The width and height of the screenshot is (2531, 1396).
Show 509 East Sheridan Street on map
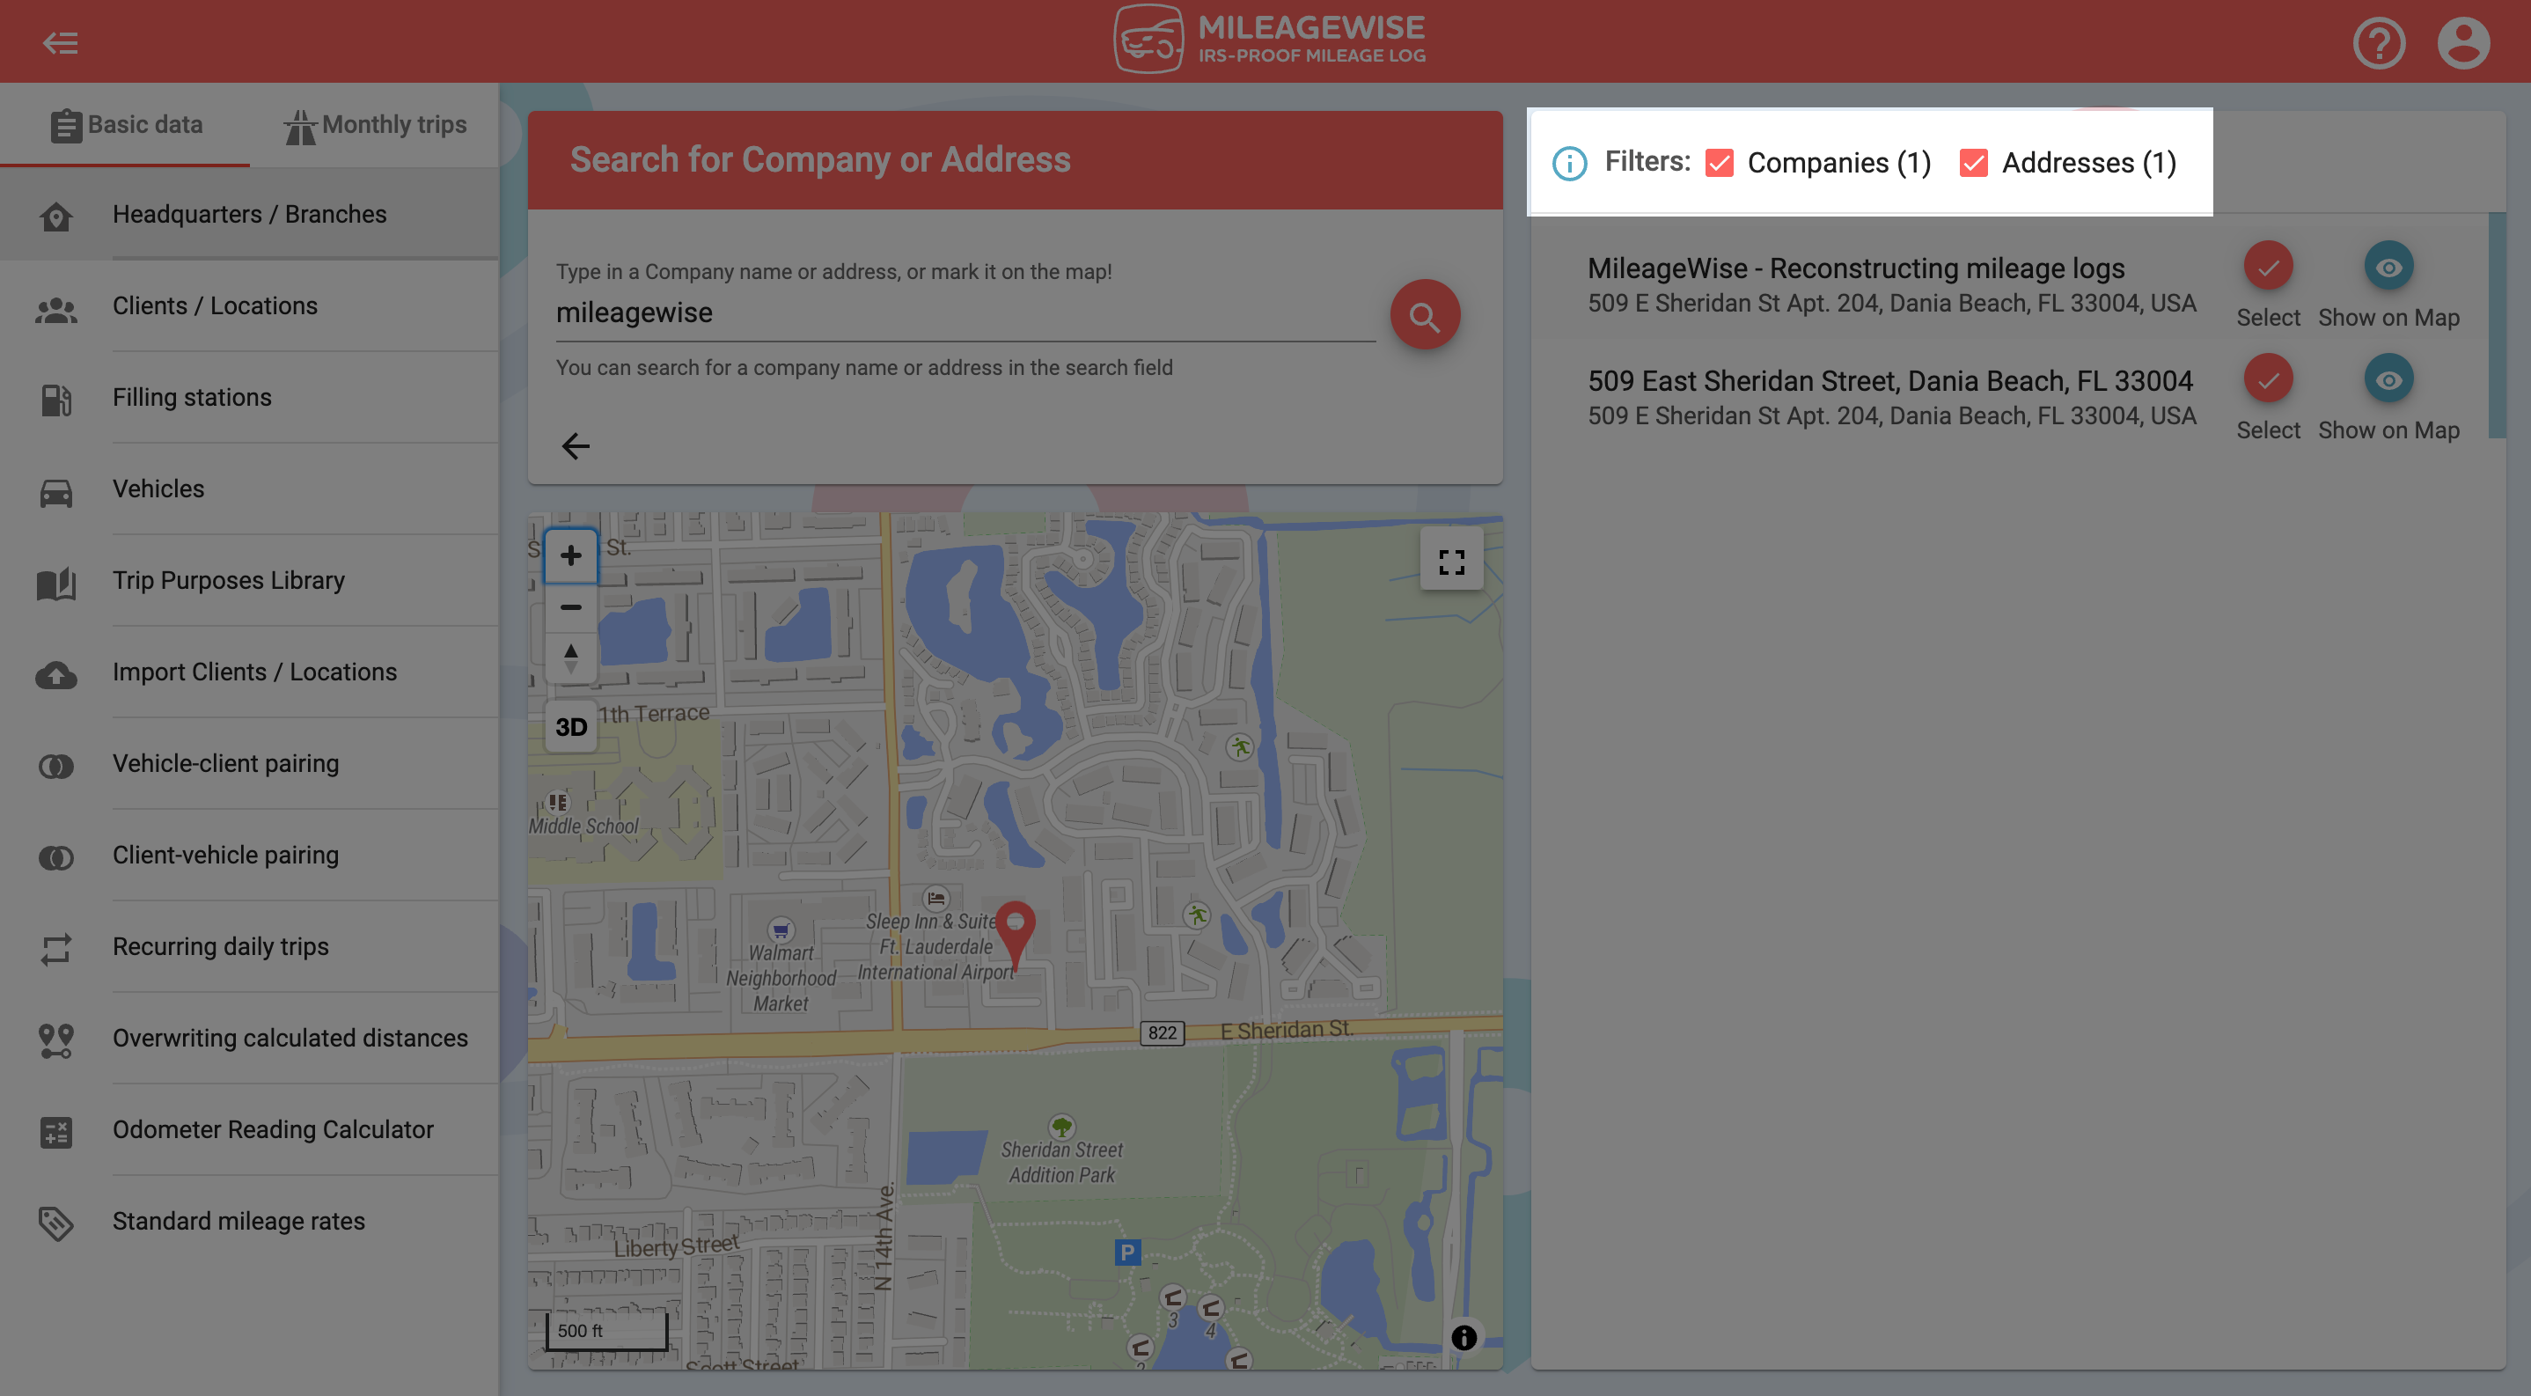coord(2388,379)
